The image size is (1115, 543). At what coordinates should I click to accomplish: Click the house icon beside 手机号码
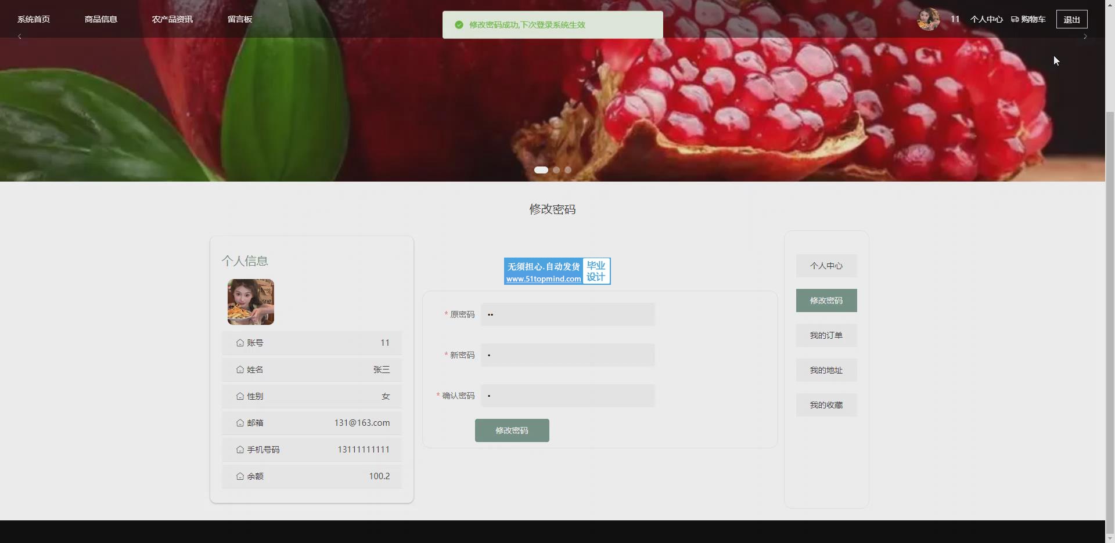click(240, 450)
